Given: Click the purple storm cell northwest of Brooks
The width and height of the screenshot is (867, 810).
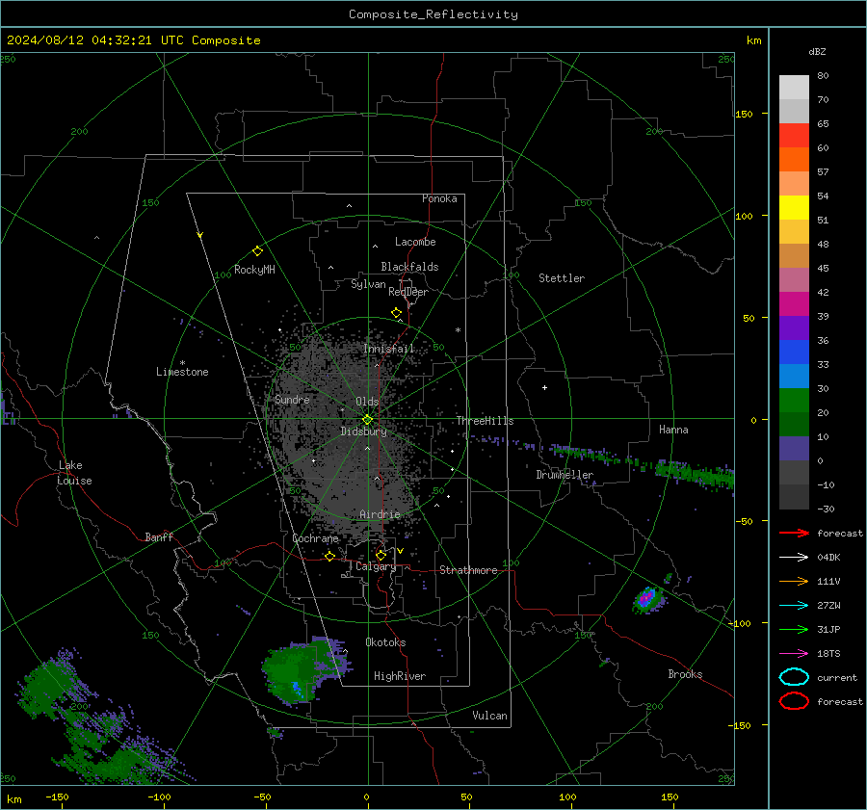Looking at the screenshot, I should [647, 599].
